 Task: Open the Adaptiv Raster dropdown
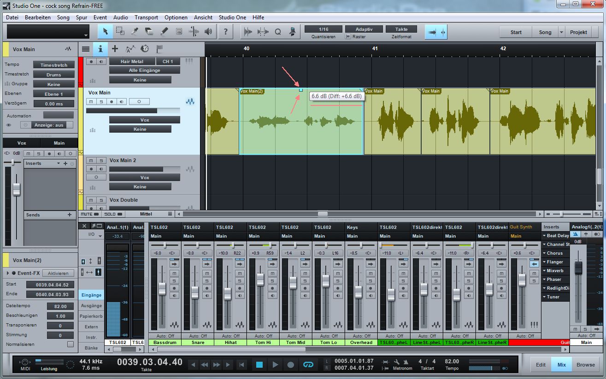(x=364, y=29)
